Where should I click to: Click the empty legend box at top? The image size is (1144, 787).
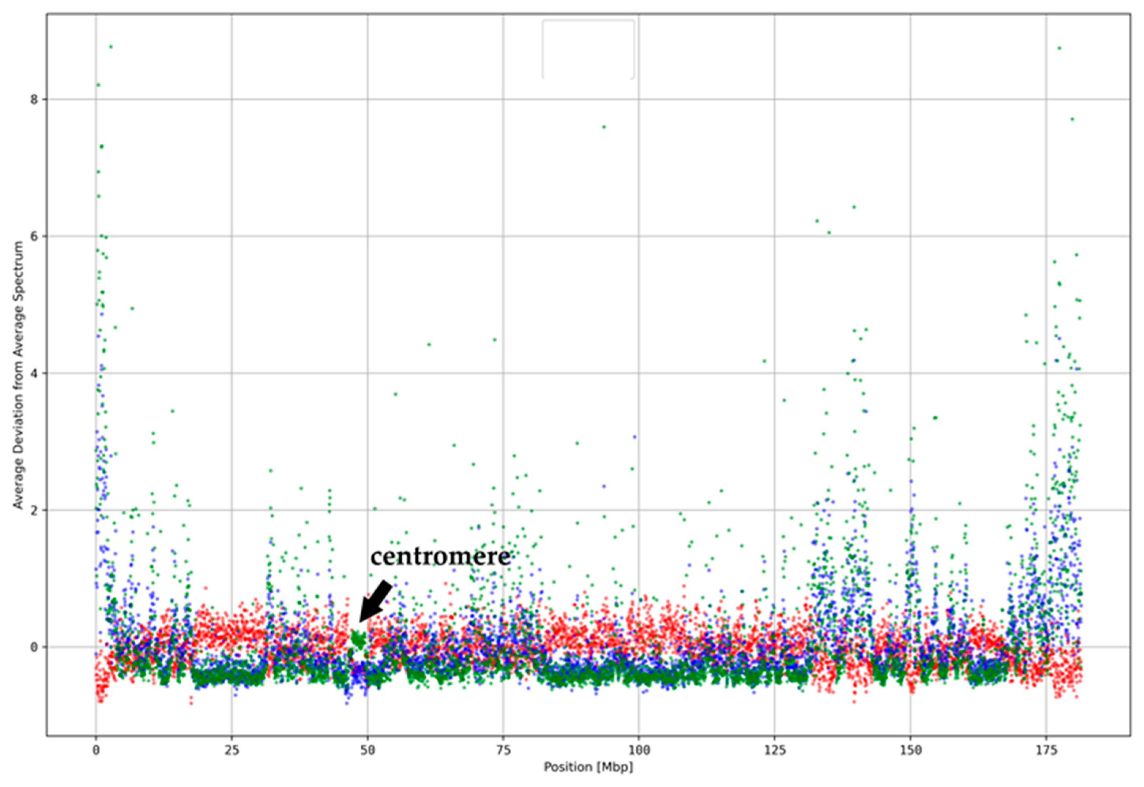pos(588,49)
